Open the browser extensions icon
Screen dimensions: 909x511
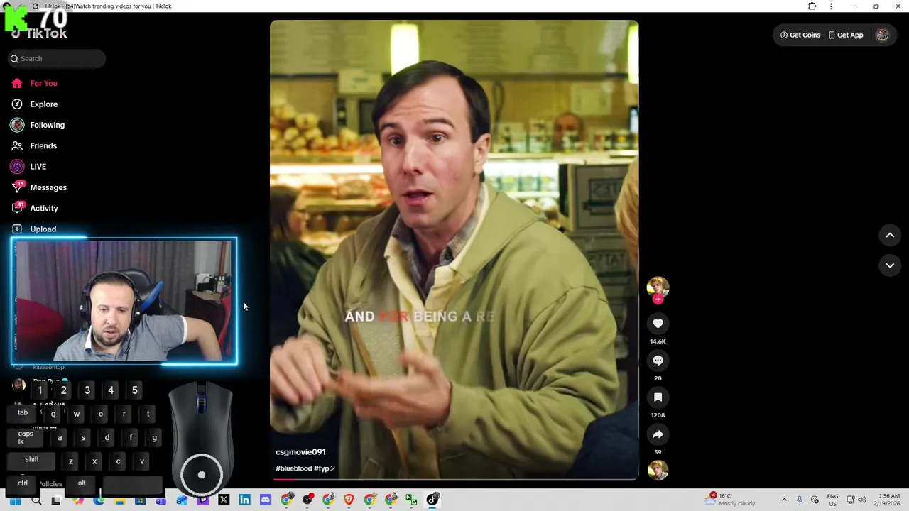coord(812,6)
